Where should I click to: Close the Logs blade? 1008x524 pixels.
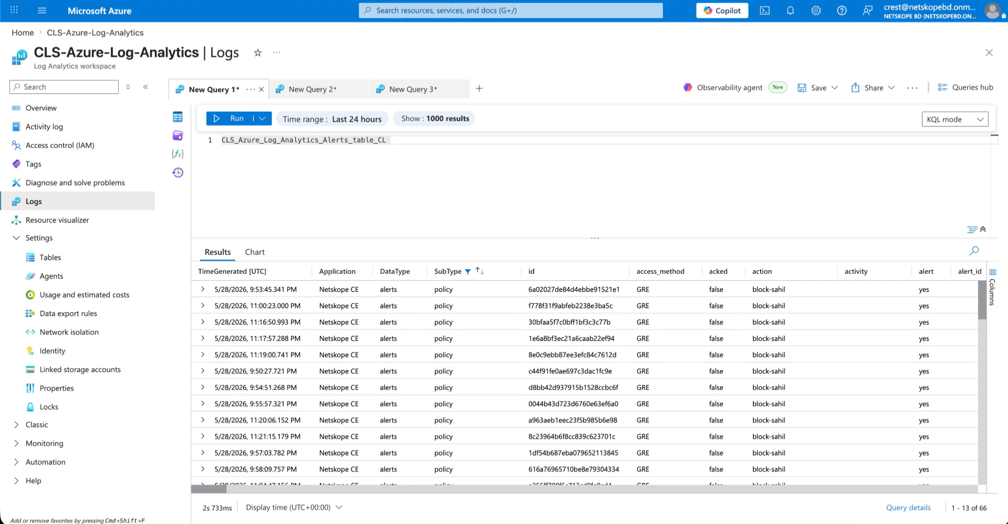tap(989, 52)
